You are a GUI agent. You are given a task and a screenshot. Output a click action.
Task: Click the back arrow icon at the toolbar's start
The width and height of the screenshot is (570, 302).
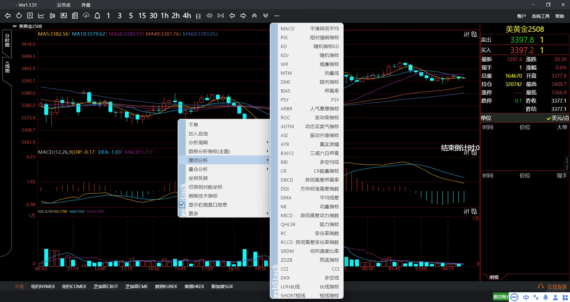point(8,16)
